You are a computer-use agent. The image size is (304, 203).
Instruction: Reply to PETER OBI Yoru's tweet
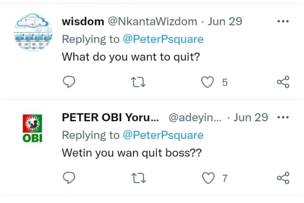pos(68,178)
